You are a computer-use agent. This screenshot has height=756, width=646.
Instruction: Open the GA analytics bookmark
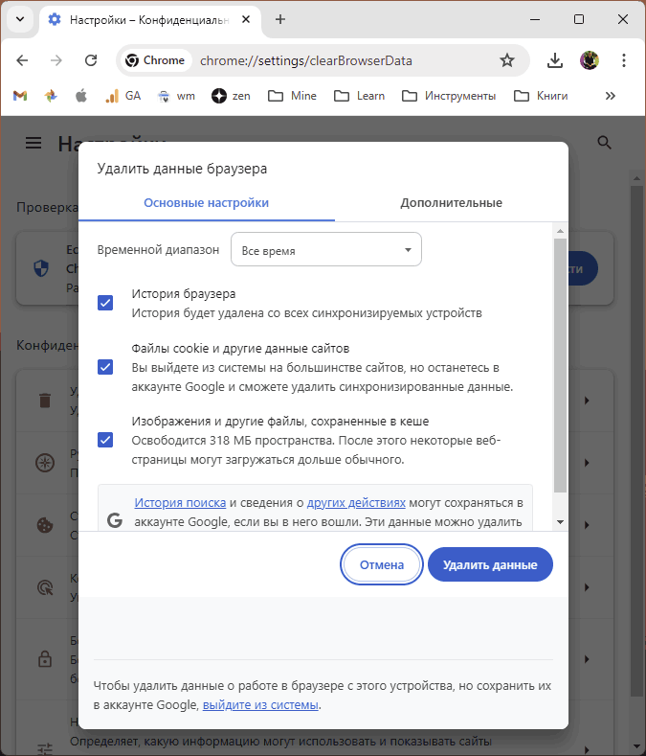[123, 96]
